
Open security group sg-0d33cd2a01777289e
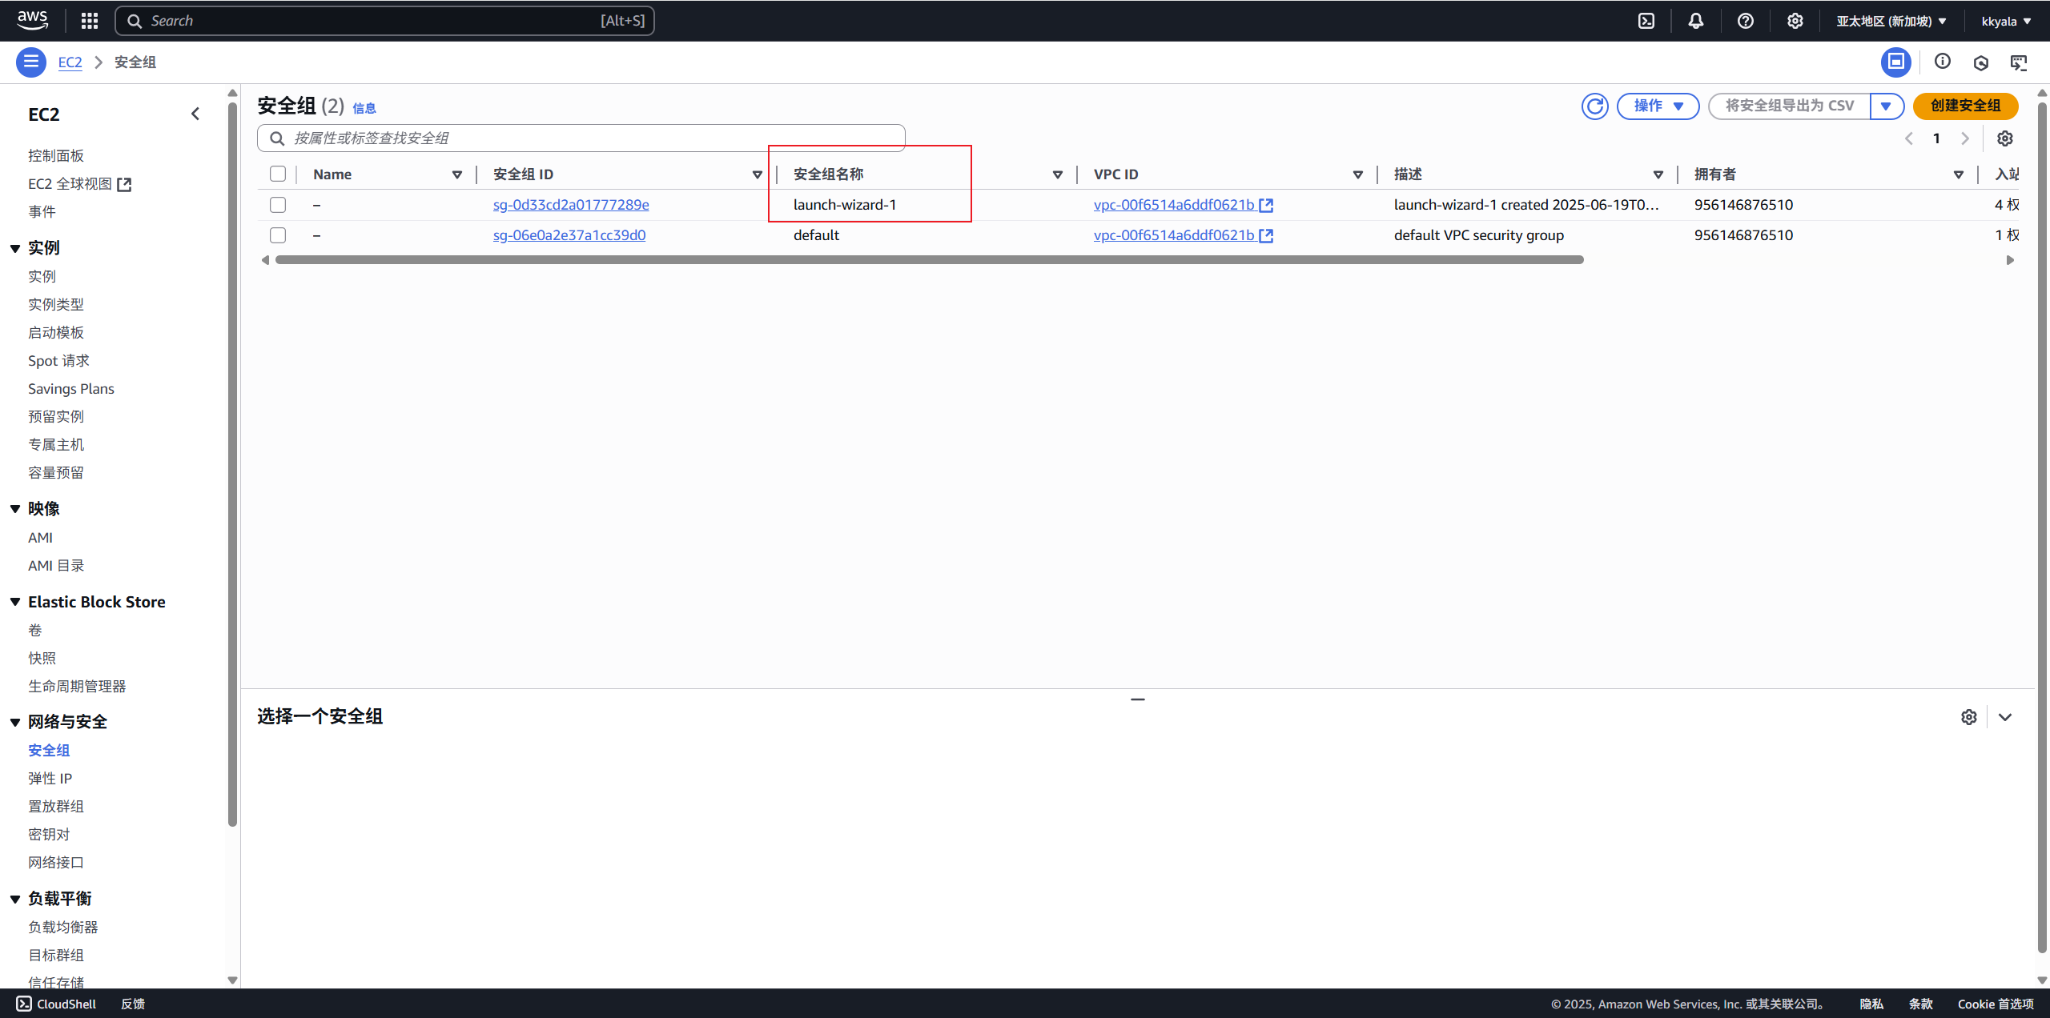tap(571, 205)
